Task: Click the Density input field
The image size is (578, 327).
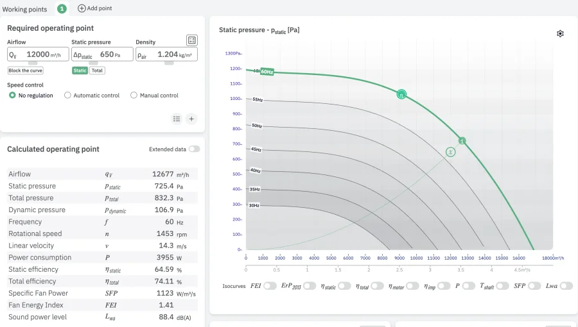Action: [x=166, y=55]
